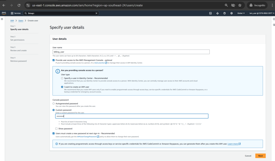The height and width of the screenshot is (161, 275).
Task: Select Specify a user in Identity Center
Action: coord(62,78)
